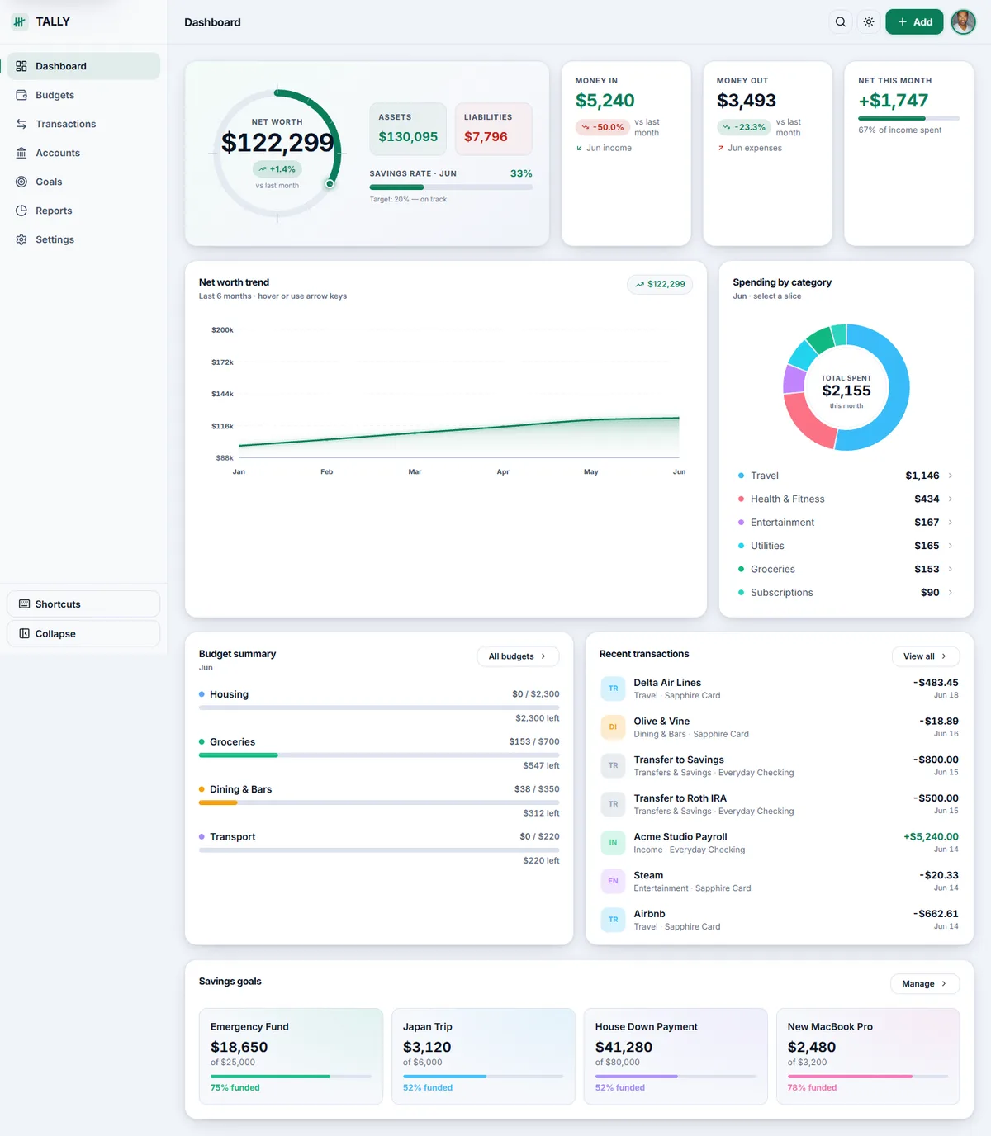Viewport: 991px width, 1136px height.
Task: Click the Olive & Vine DI icon
Action: [x=613, y=727]
